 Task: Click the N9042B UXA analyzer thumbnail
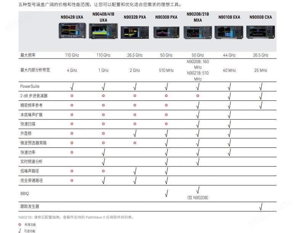tap(72, 31)
